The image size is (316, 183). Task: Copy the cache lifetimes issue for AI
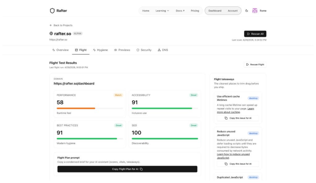click(x=238, y=118)
